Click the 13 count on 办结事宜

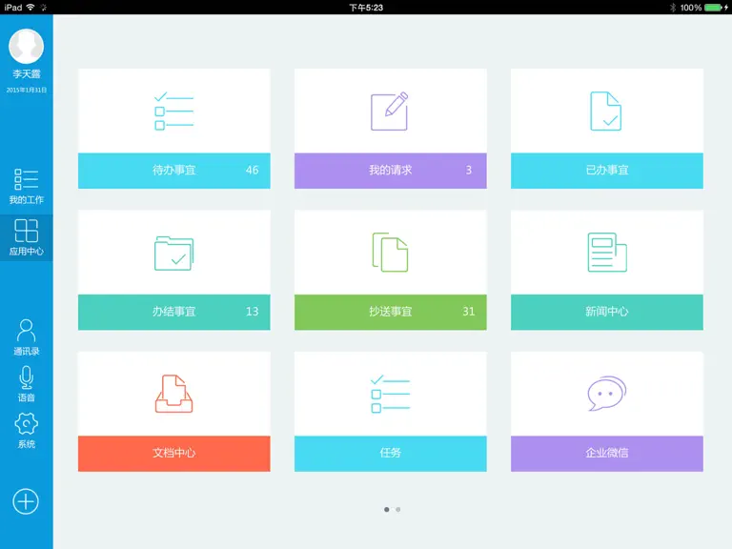coord(252,312)
